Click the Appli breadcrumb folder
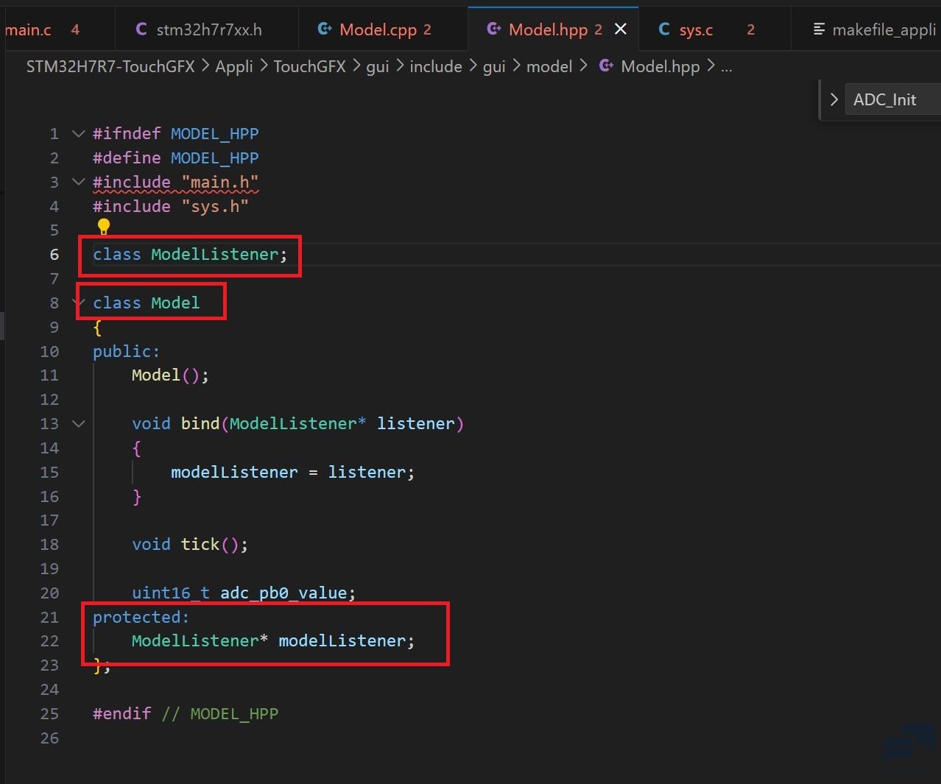Image resolution: width=941 pixels, height=784 pixels. 234,67
